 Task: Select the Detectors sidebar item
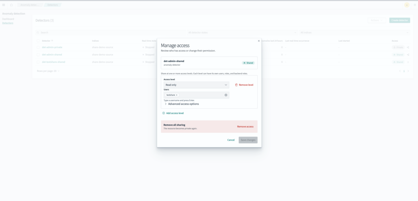pyautogui.click(x=8, y=23)
